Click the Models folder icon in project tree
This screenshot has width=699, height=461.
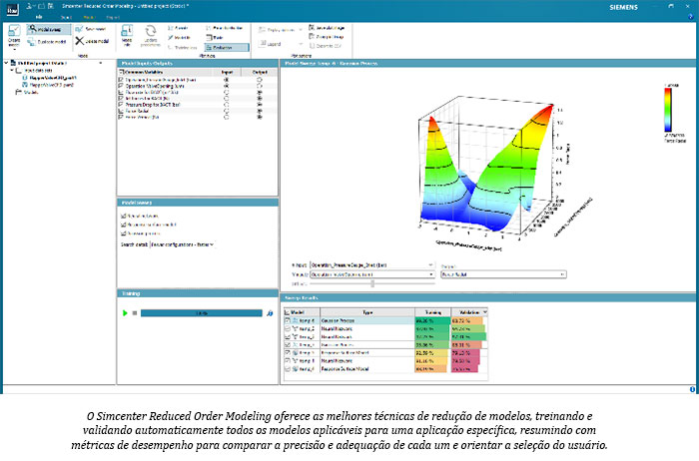pos(18,92)
